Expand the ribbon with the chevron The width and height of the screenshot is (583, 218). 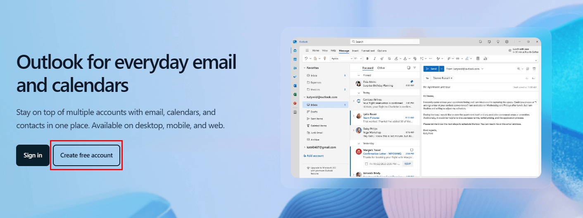tap(536, 61)
